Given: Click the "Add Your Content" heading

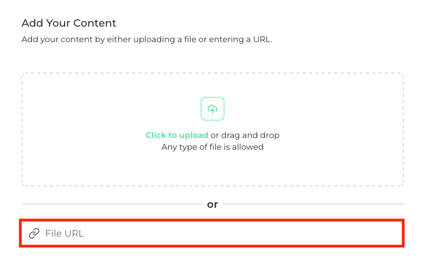Looking at the screenshot, I should coord(69,23).
